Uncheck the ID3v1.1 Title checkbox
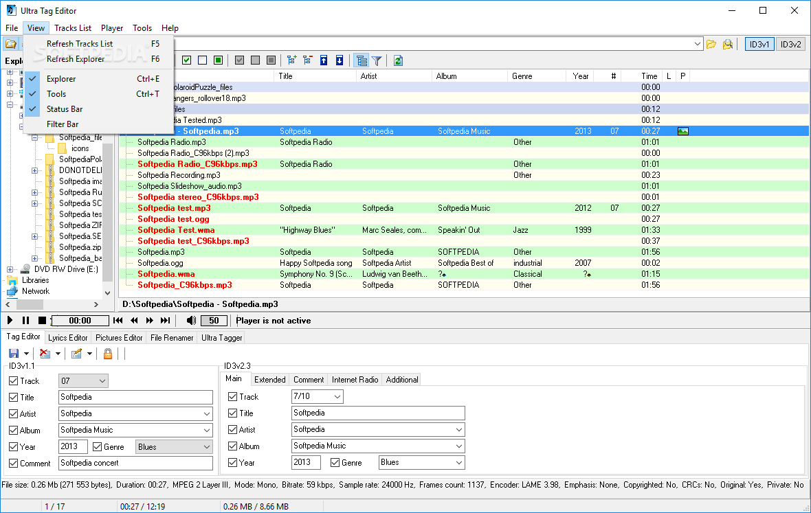 point(14,397)
